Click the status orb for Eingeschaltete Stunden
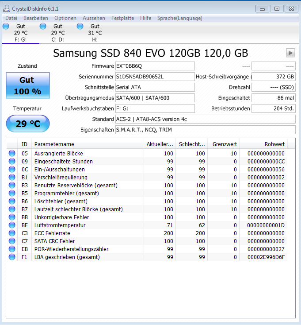 tap(12, 161)
